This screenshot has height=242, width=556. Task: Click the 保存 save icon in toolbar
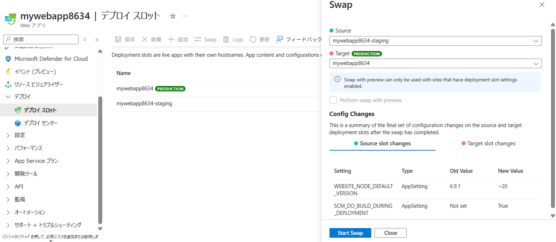pyautogui.click(x=118, y=39)
